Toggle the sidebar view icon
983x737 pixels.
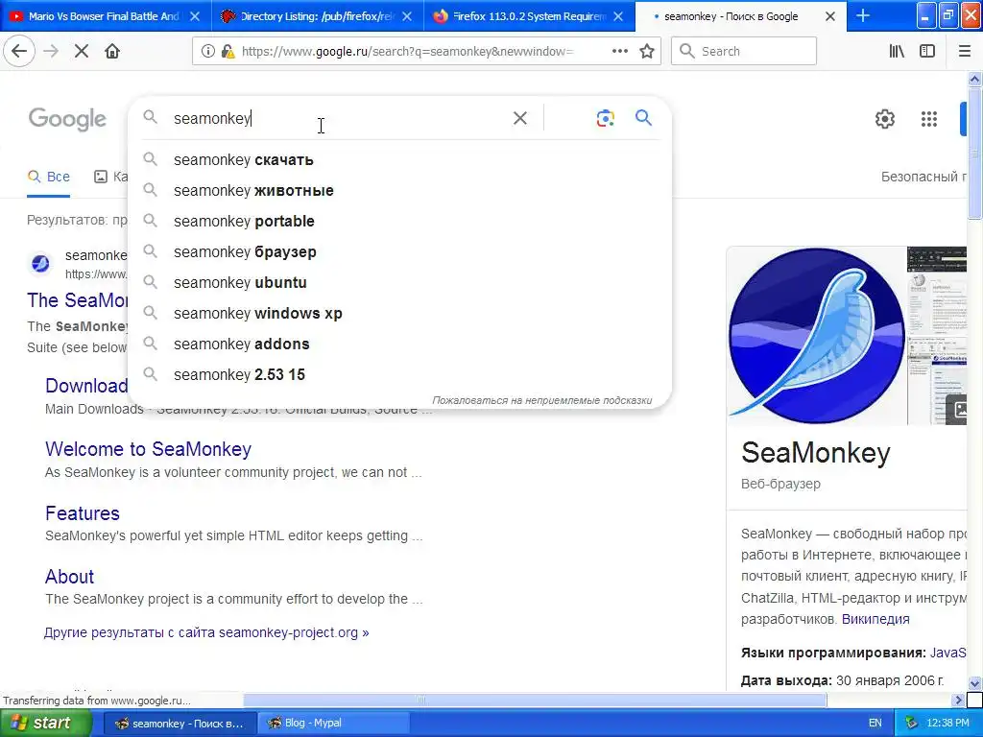point(927,52)
